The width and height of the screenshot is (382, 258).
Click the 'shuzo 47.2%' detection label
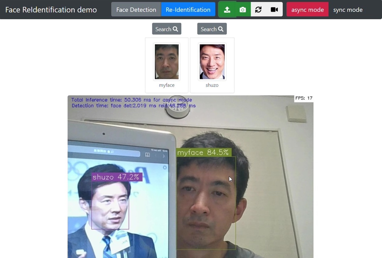click(116, 177)
